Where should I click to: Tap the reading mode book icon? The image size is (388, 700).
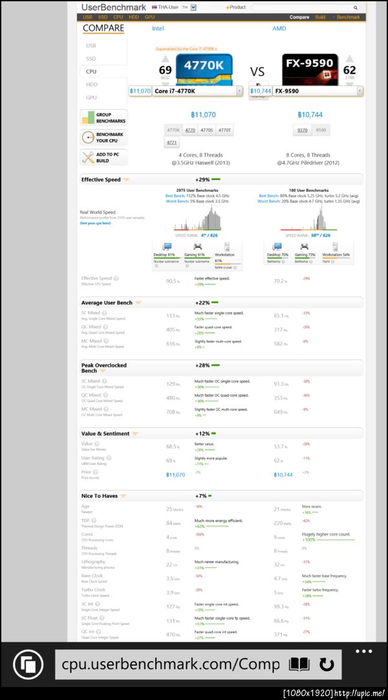pyautogui.click(x=299, y=665)
